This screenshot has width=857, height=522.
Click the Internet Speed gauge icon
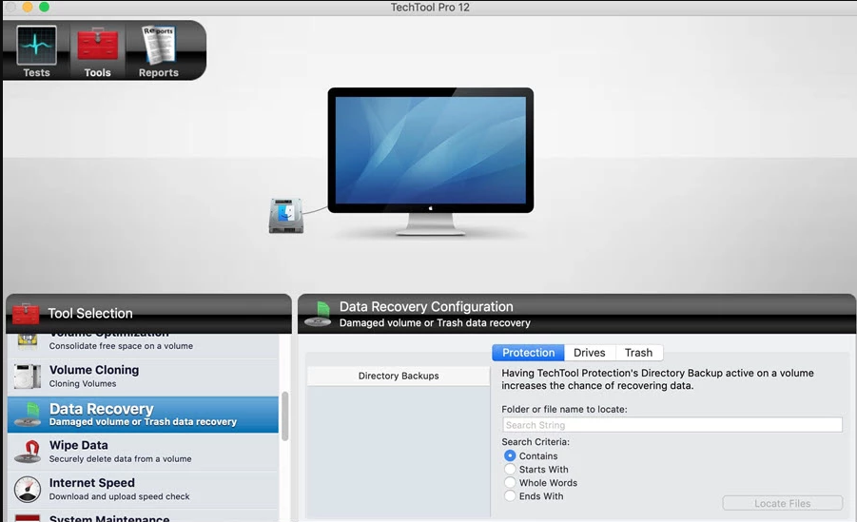click(28, 490)
